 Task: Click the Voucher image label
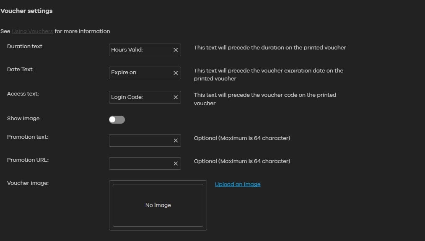pyautogui.click(x=28, y=183)
